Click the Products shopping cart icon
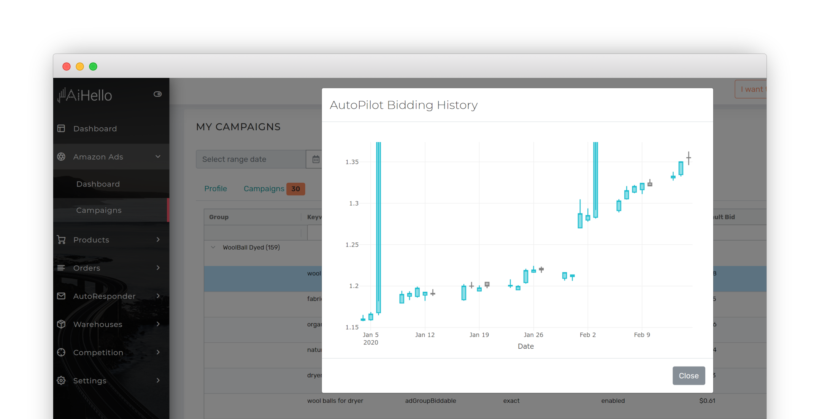Image resolution: width=819 pixels, height=419 pixels. [x=61, y=240]
